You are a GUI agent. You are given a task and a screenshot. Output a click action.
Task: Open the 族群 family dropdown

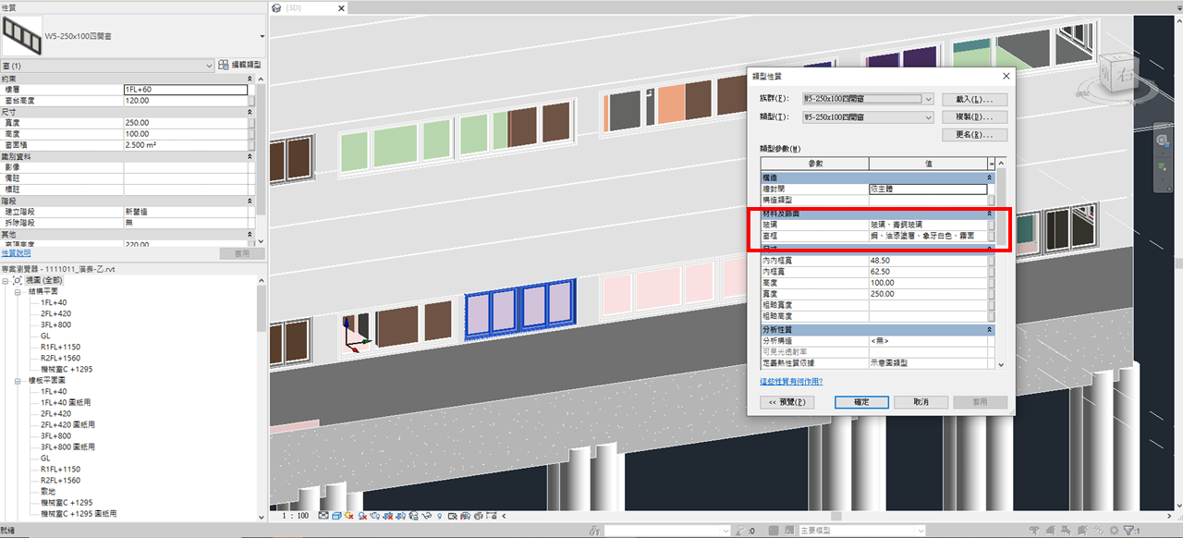(928, 99)
